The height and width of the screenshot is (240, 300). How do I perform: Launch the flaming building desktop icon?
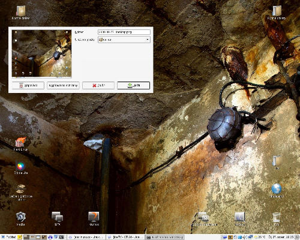[20, 142]
